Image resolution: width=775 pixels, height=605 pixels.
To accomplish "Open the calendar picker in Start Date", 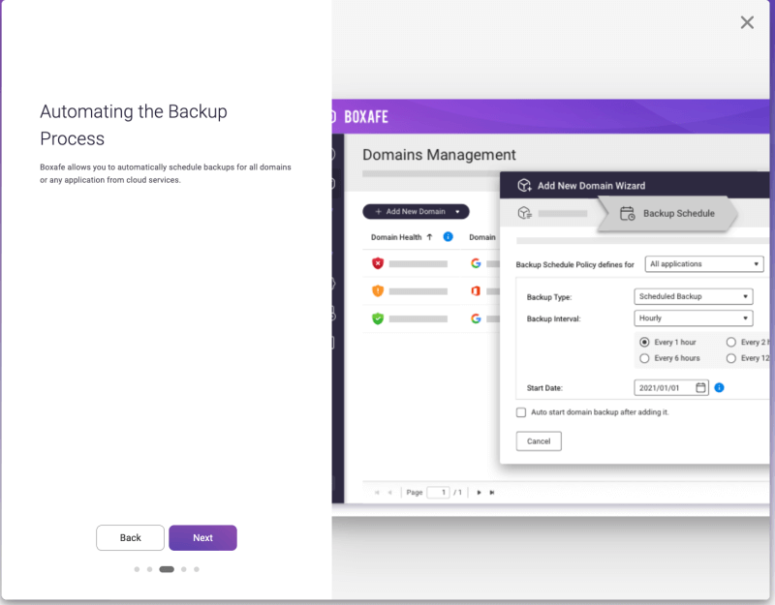I will pos(701,388).
